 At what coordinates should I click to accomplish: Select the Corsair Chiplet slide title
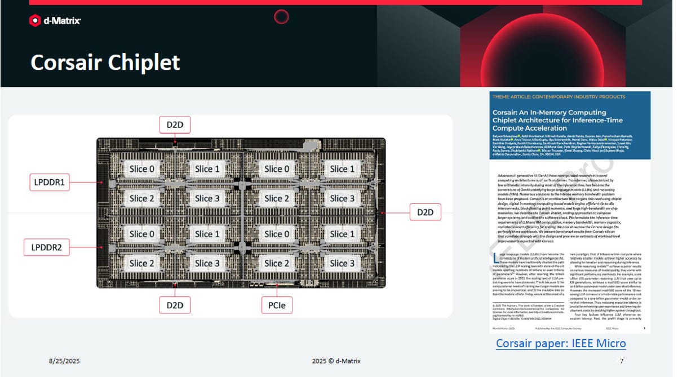105,61
